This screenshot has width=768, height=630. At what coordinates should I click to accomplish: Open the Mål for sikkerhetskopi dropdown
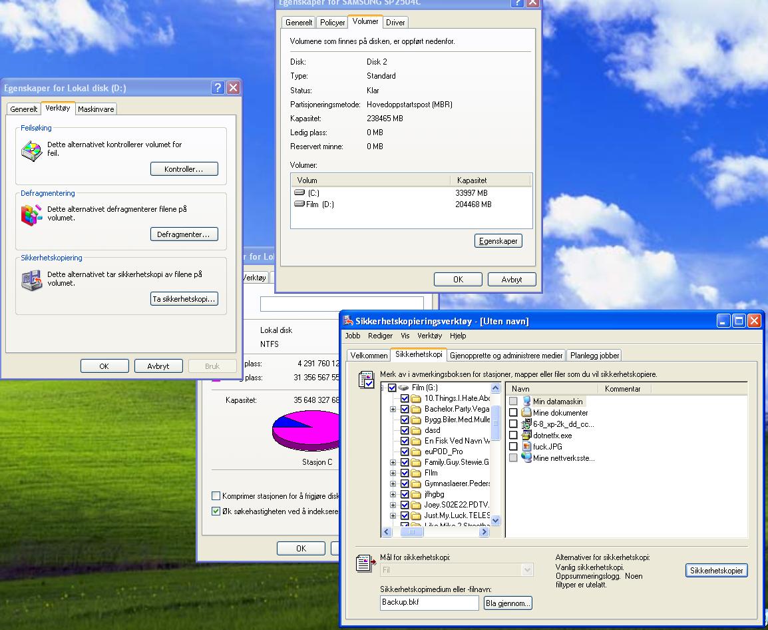[527, 569]
